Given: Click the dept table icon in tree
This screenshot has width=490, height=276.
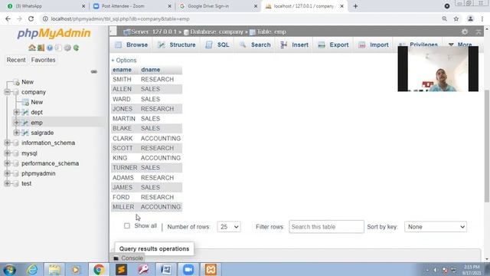Looking at the screenshot, I should click(x=25, y=113).
